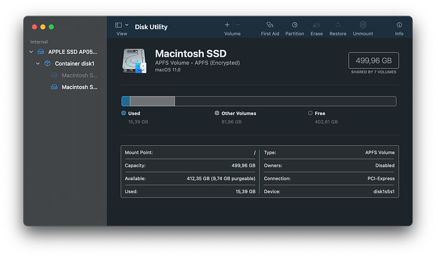Unmount the selected volume
The image size is (436, 257).
click(x=363, y=25)
